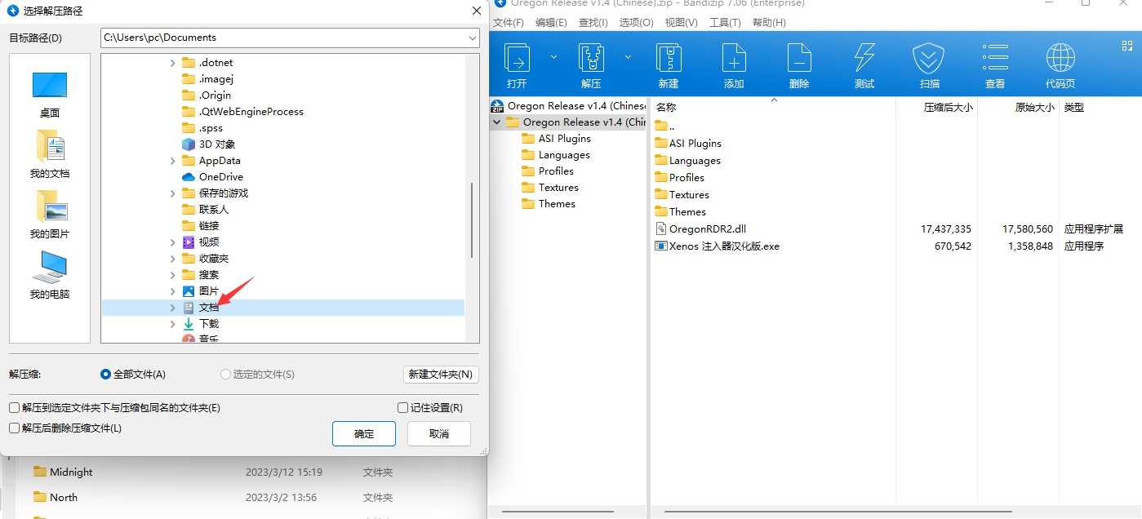Select OregonRDR2.dll in the file list

pyautogui.click(x=707, y=229)
